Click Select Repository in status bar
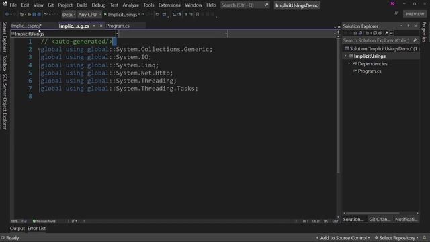Viewport: 430px width, 242px height. tap(397, 238)
